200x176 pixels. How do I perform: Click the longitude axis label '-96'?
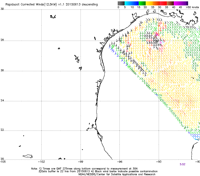pos(120,162)
